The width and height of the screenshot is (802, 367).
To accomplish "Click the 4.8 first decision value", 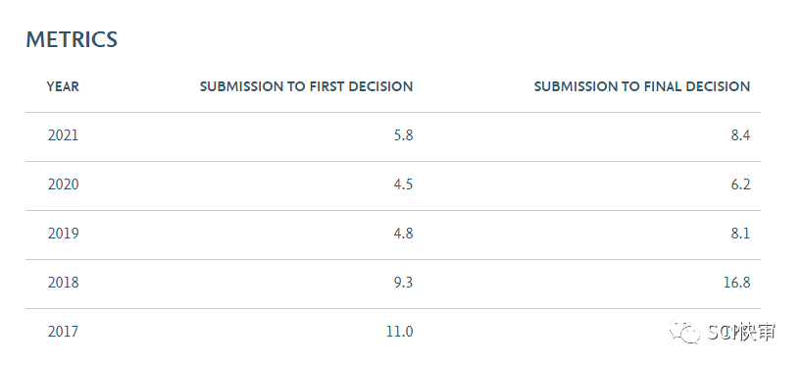I will (403, 234).
